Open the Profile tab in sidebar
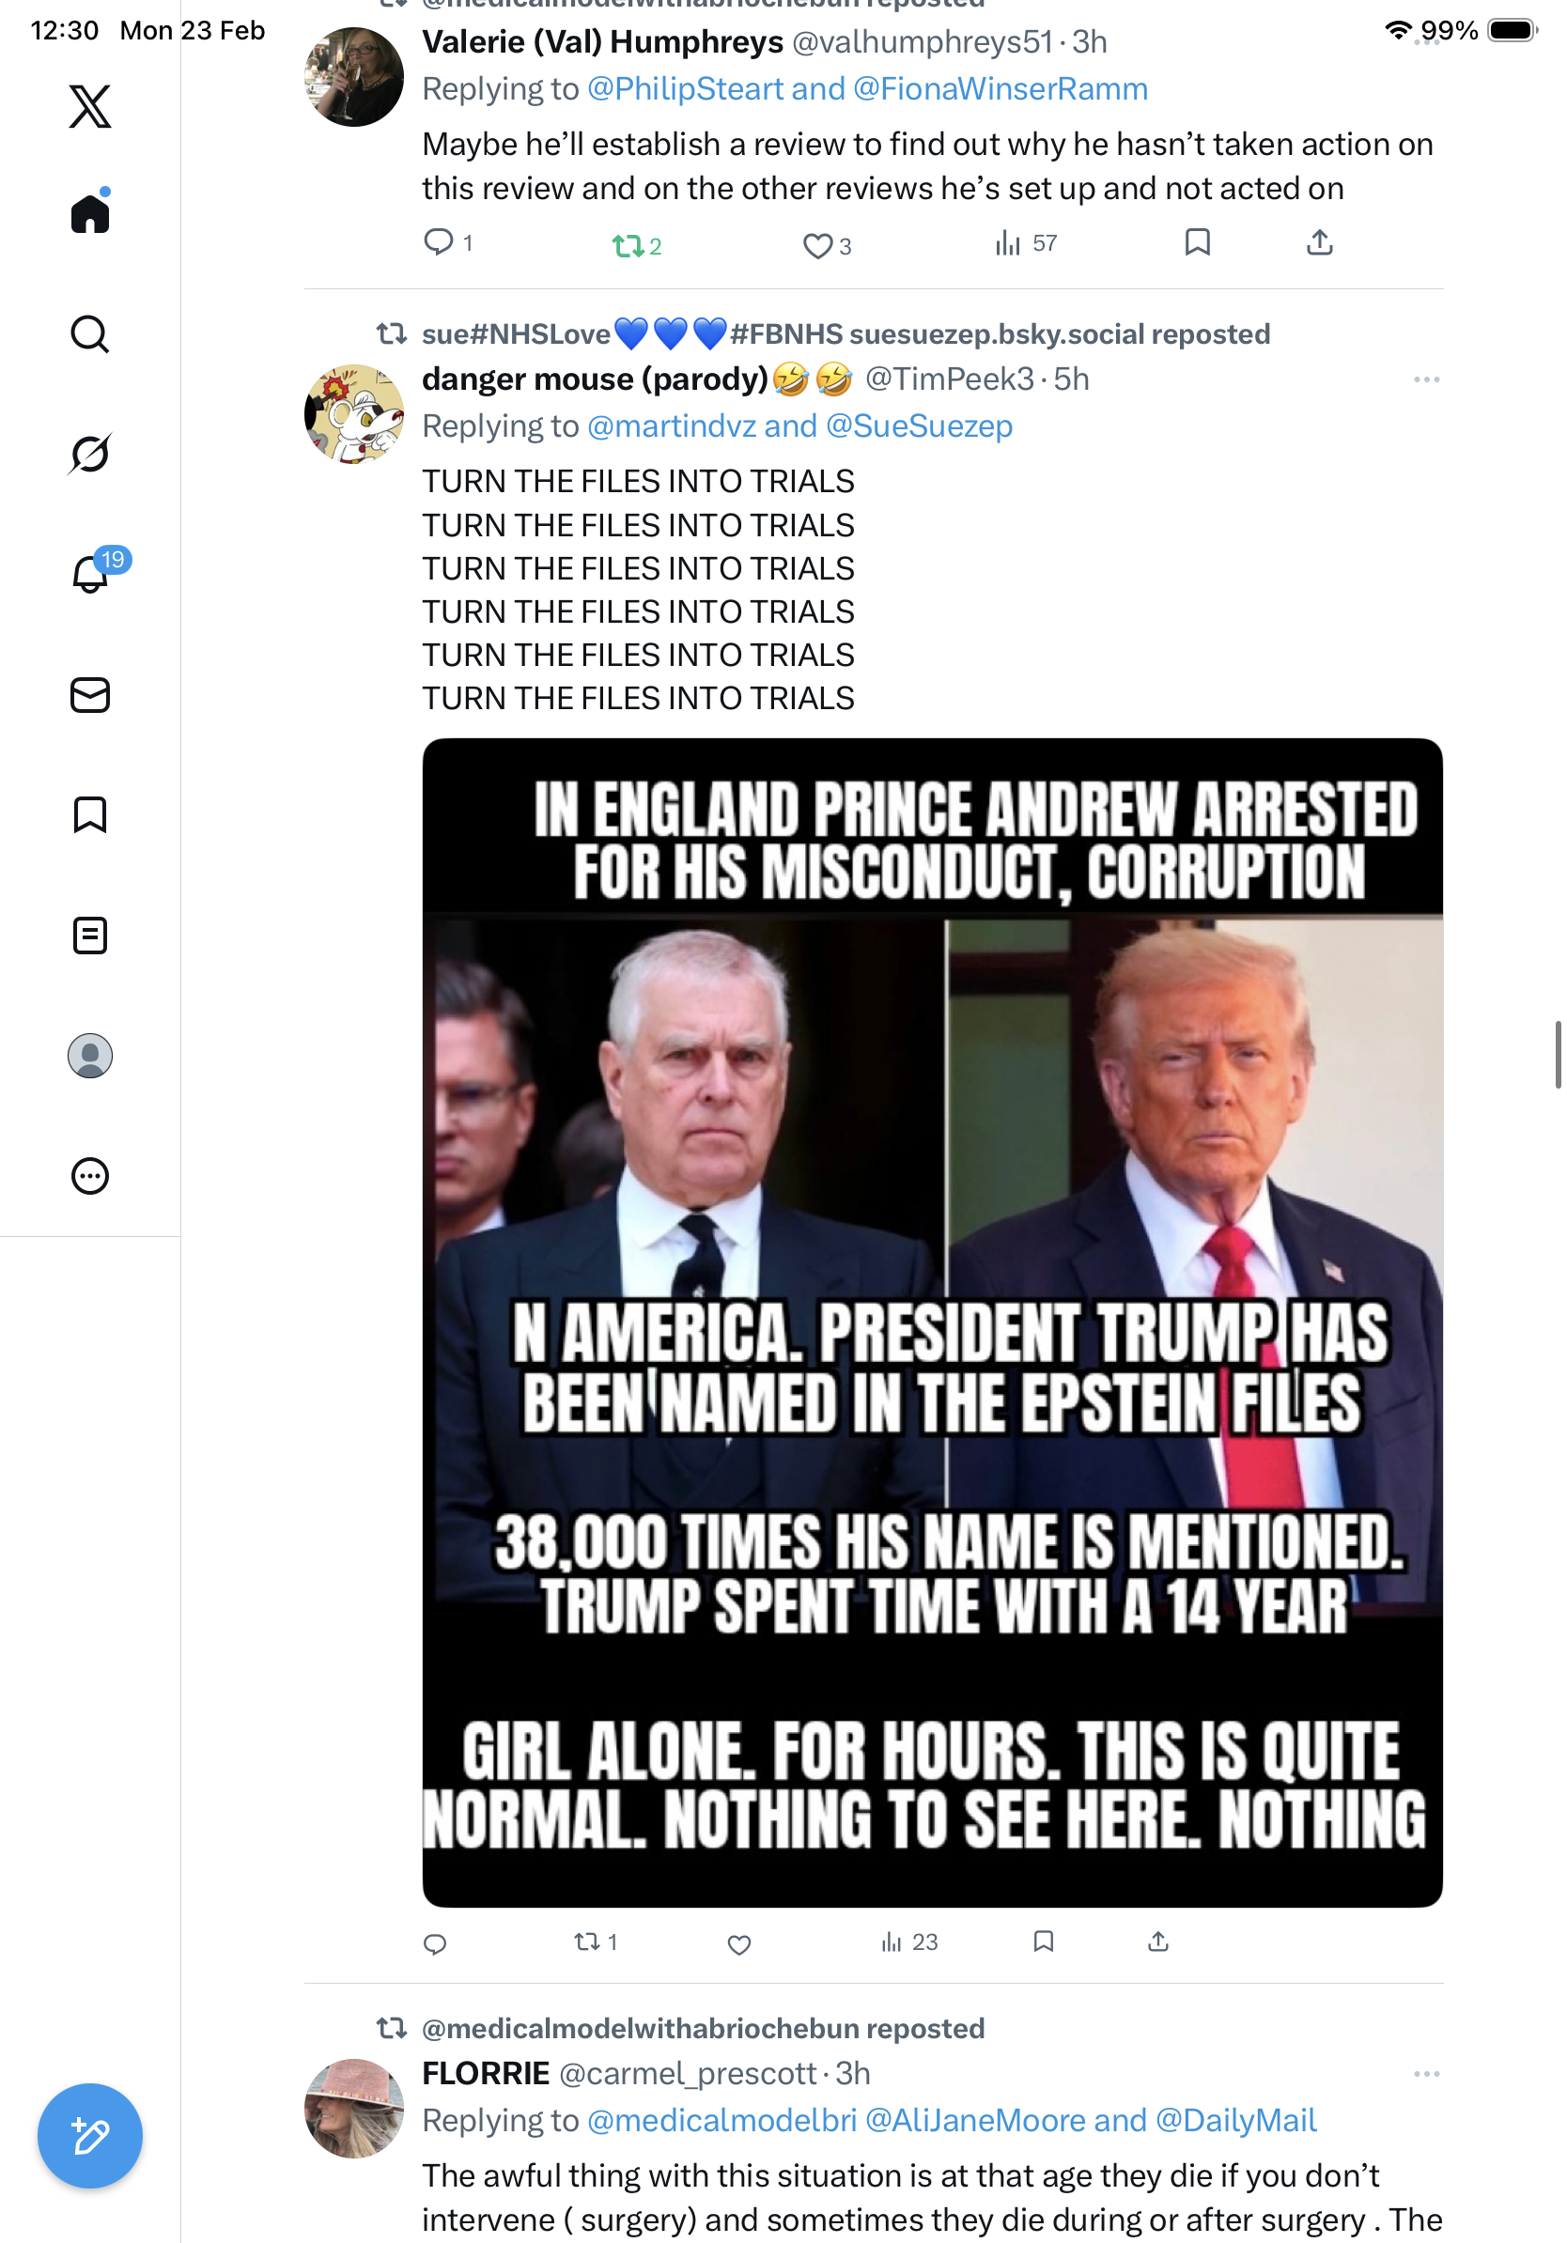Viewport: 1567px width, 2243px height. pyautogui.click(x=90, y=1055)
